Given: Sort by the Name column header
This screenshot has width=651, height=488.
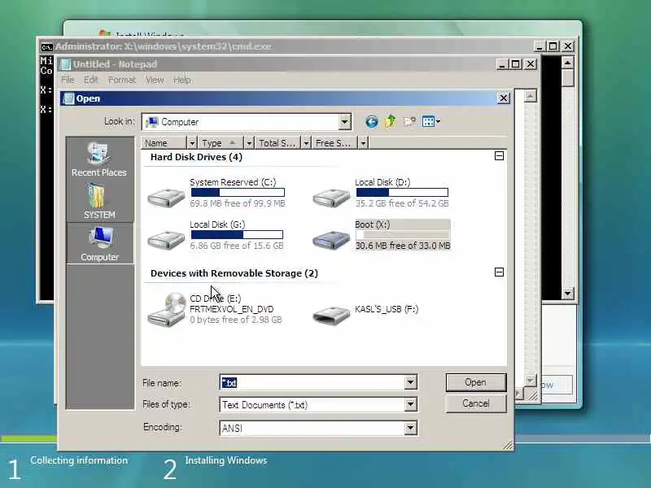Looking at the screenshot, I should coord(164,143).
